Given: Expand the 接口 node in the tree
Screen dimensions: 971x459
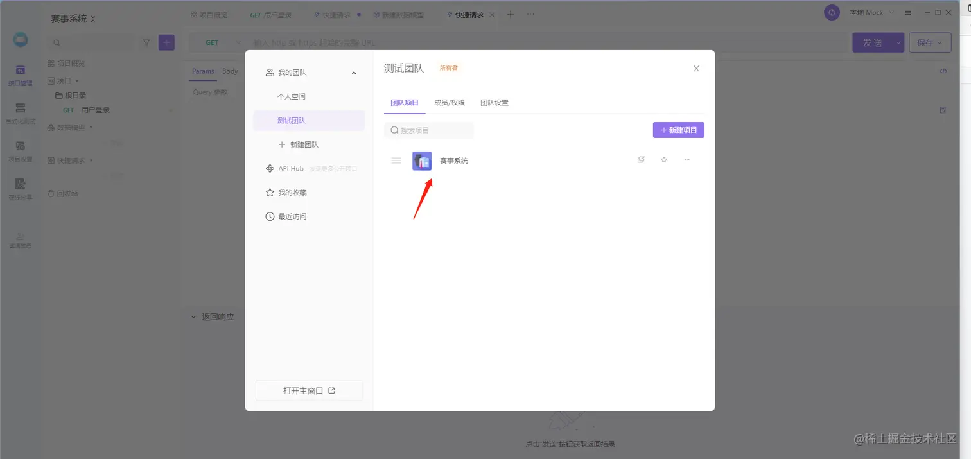Looking at the screenshot, I should [64, 81].
